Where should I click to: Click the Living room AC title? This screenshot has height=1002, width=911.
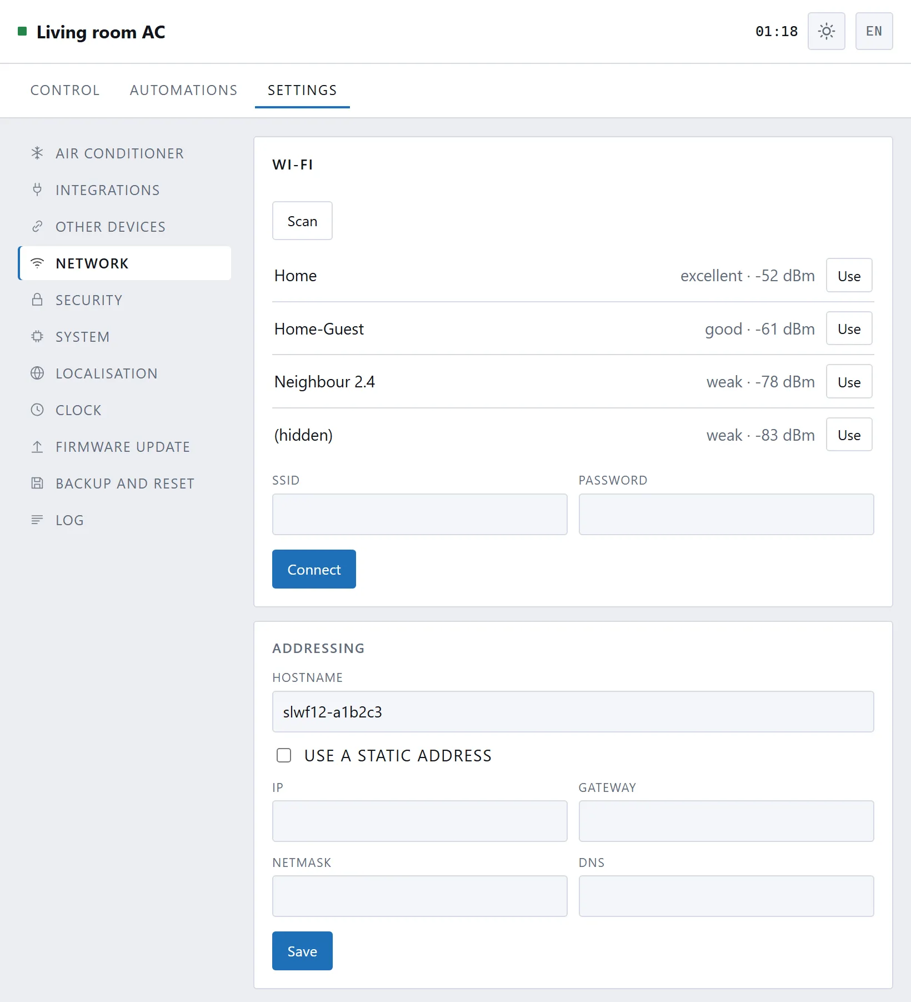[101, 32]
